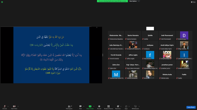
Task: Select Khairunnisa Maudina's video tile
Action: 116,35
